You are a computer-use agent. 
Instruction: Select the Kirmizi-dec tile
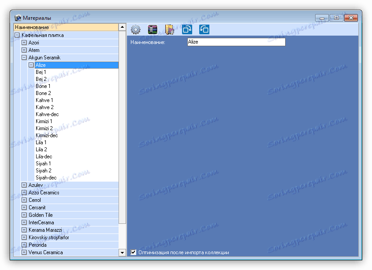coord(47,135)
